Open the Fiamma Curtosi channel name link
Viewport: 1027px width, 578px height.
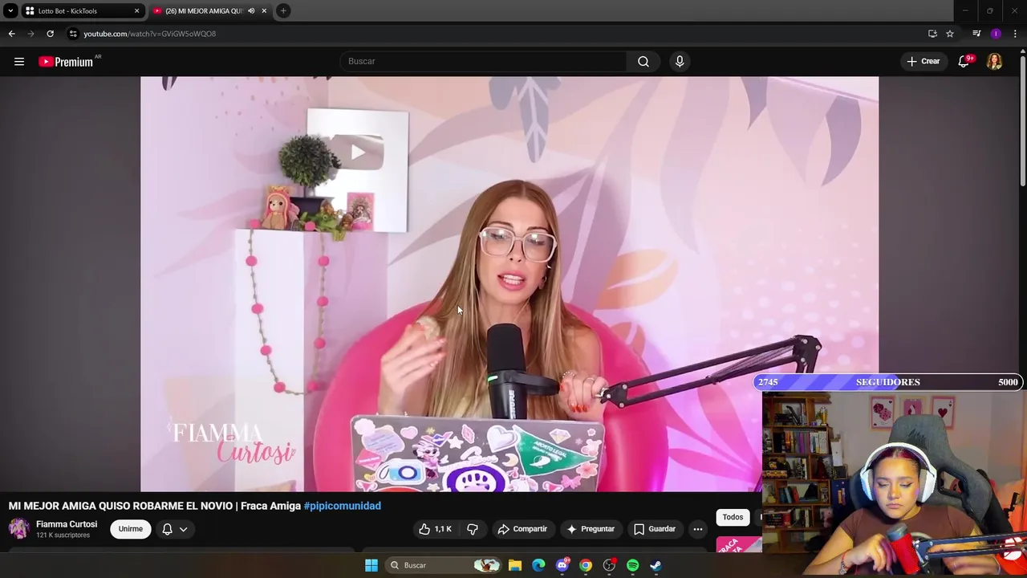[67, 524]
